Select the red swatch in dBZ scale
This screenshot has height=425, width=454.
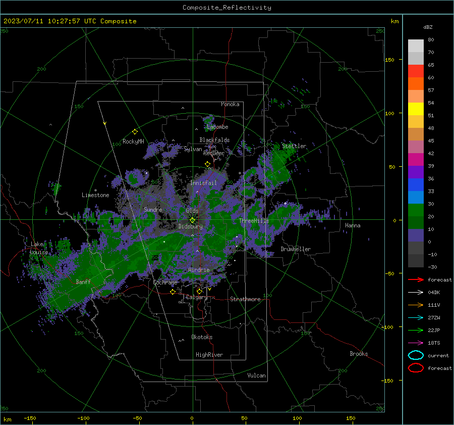click(416, 71)
